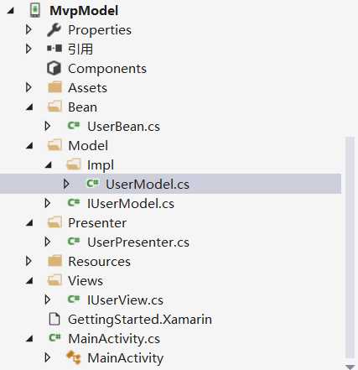Click the GettingStarted.Xamarin document icon
The image size is (358, 370).
[x=54, y=319]
